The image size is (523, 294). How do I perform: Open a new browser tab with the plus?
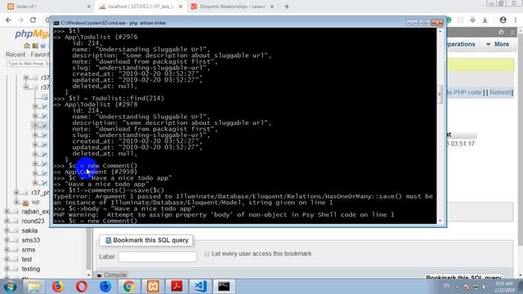point(287,7)
